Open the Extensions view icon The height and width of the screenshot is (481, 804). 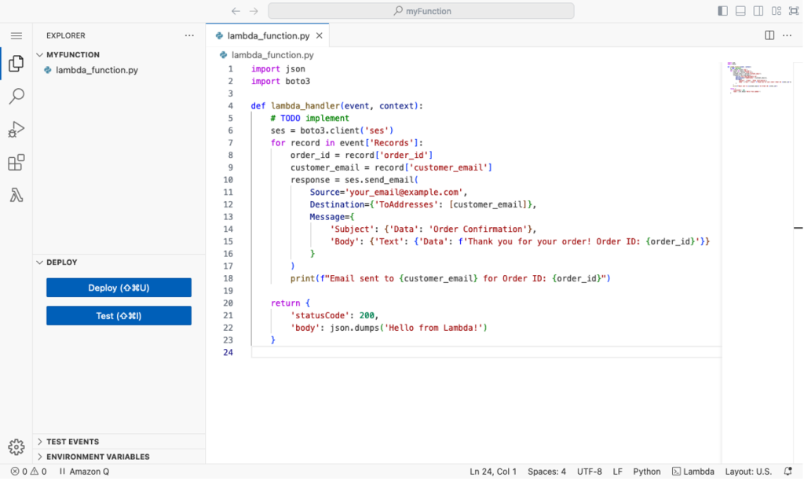tap(16, 163)
